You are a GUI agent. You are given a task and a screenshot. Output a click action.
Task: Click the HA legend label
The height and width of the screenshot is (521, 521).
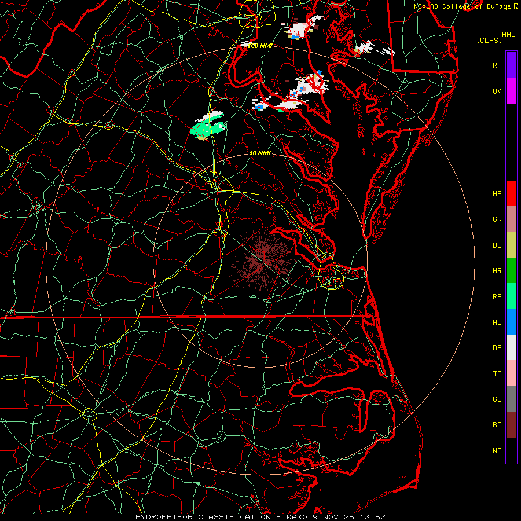pos(497,193)
